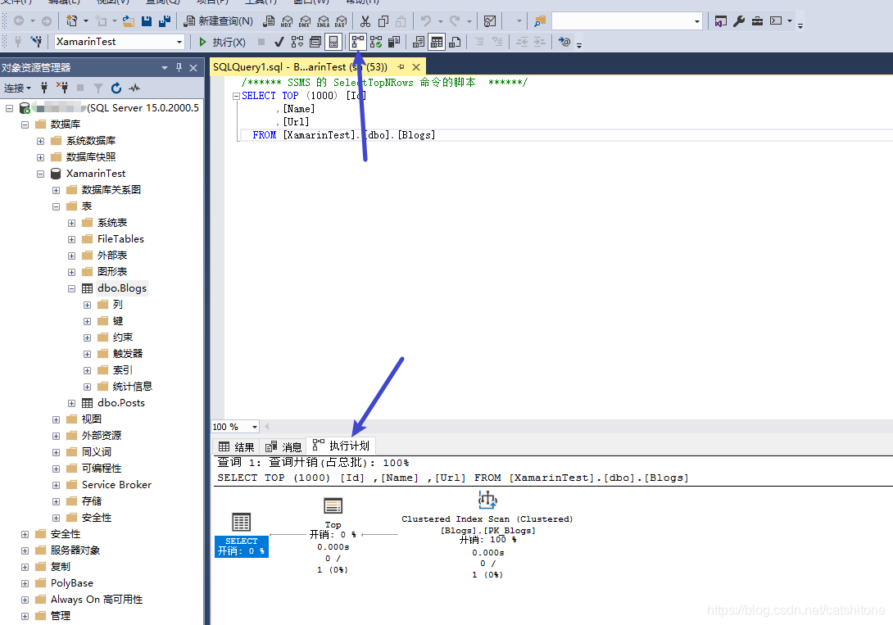
Task: Expand the PolyBase folder
Action: pyautogui.click(x=25, y=583)
